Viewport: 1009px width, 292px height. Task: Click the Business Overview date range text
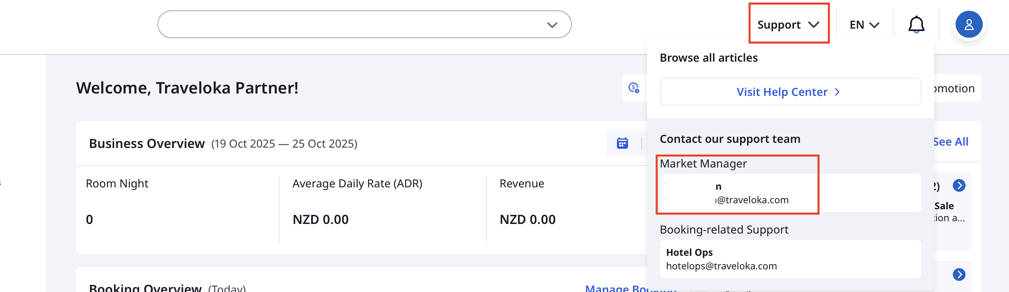pos(284,144)
